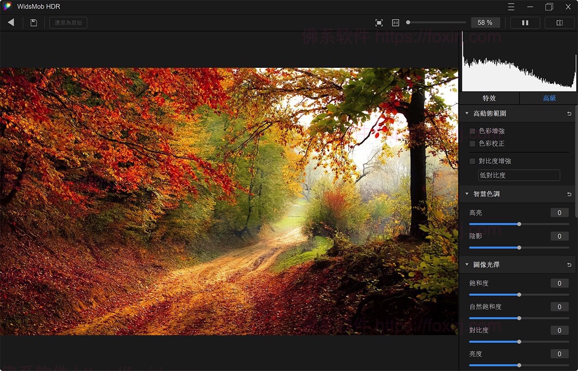Switch to the 特效 tab

tap(489, 98)
